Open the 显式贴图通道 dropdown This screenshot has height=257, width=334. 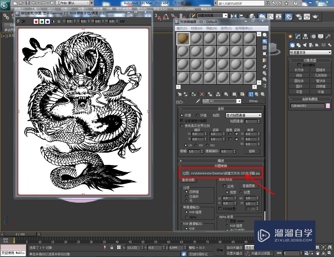point(243,115)
